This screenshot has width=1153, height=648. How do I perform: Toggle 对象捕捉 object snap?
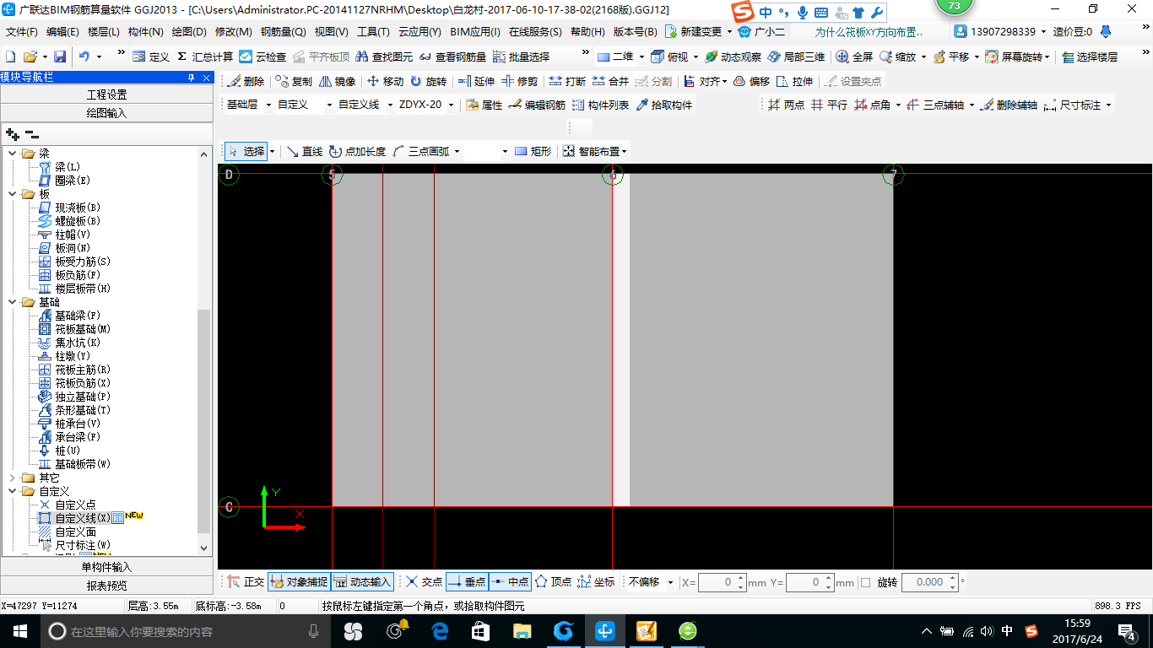click(299, 581)
